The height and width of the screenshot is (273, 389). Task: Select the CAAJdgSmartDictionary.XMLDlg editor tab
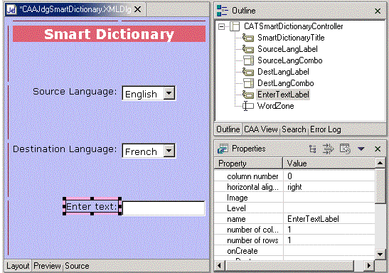pyautogui.click(x=75, y=9)
